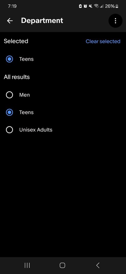Toggle Teens radio under All results
This screenshot has width=126, height=274.
10,112
